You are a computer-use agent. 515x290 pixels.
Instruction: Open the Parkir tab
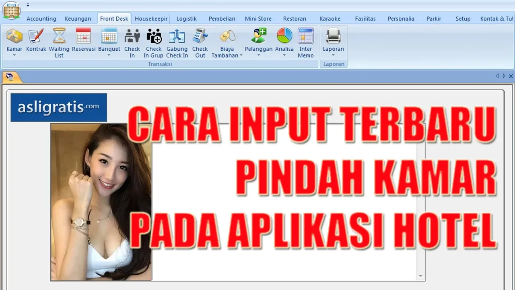pos(434,19)
